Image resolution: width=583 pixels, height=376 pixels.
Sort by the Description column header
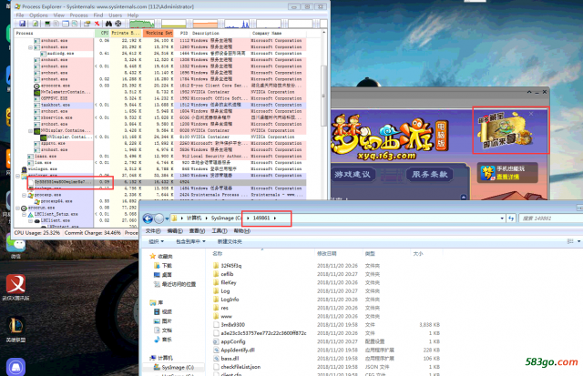tap(220, 33)
